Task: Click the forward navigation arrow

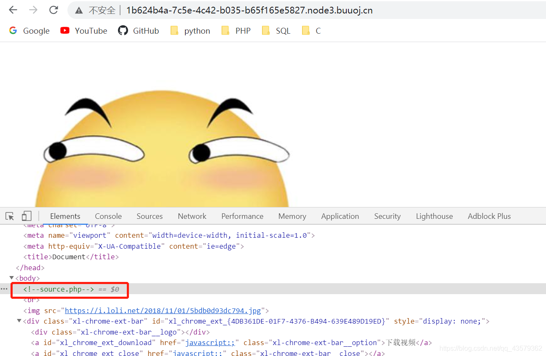Action: tap(33, 10)
